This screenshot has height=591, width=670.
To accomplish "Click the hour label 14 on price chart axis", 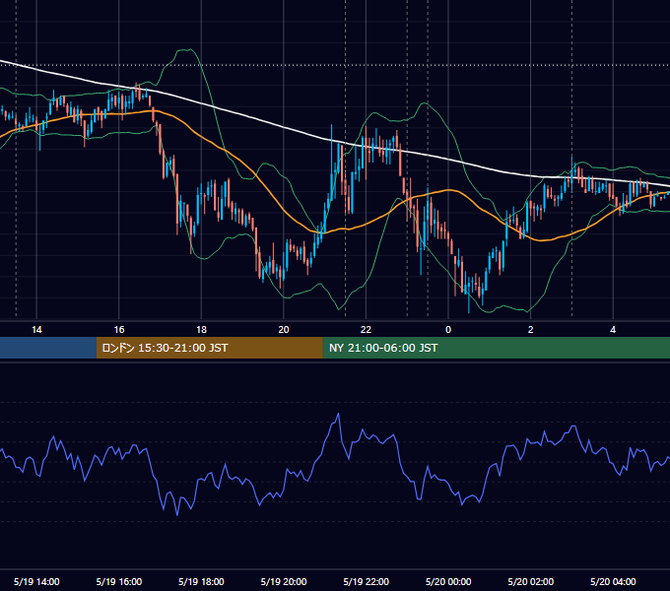I will pyautogui.click(x=36, y=330).
